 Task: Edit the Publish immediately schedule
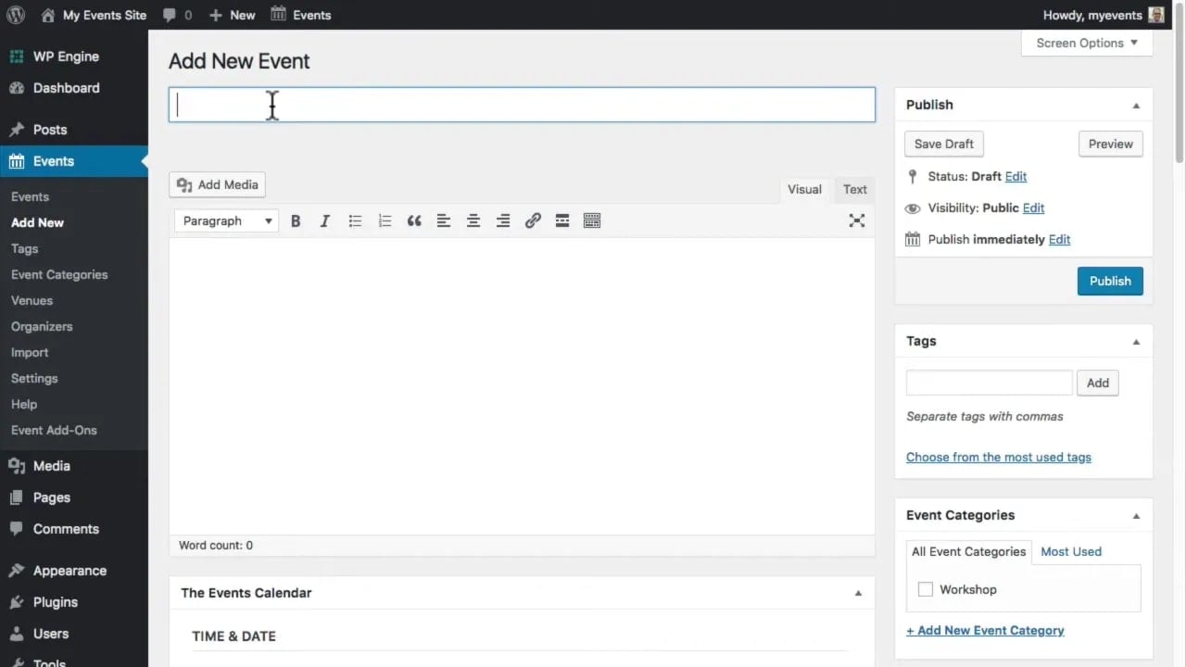1059,239
